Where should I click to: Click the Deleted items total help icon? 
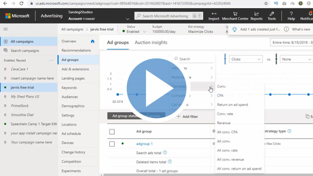pos(170,161)
